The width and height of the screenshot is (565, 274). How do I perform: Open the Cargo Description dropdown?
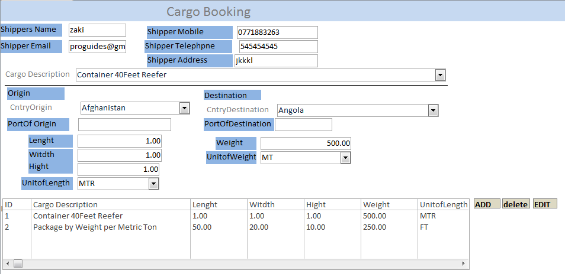coord(440,75)
